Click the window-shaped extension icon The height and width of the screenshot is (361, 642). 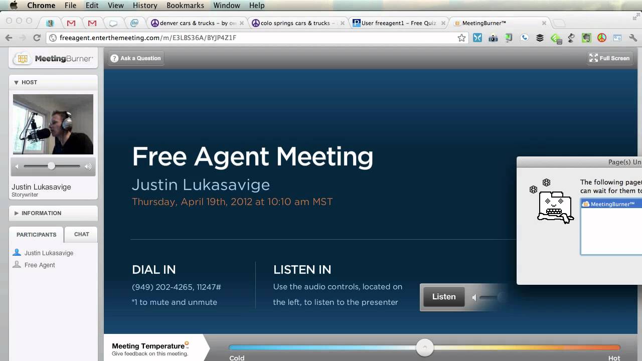617,38
